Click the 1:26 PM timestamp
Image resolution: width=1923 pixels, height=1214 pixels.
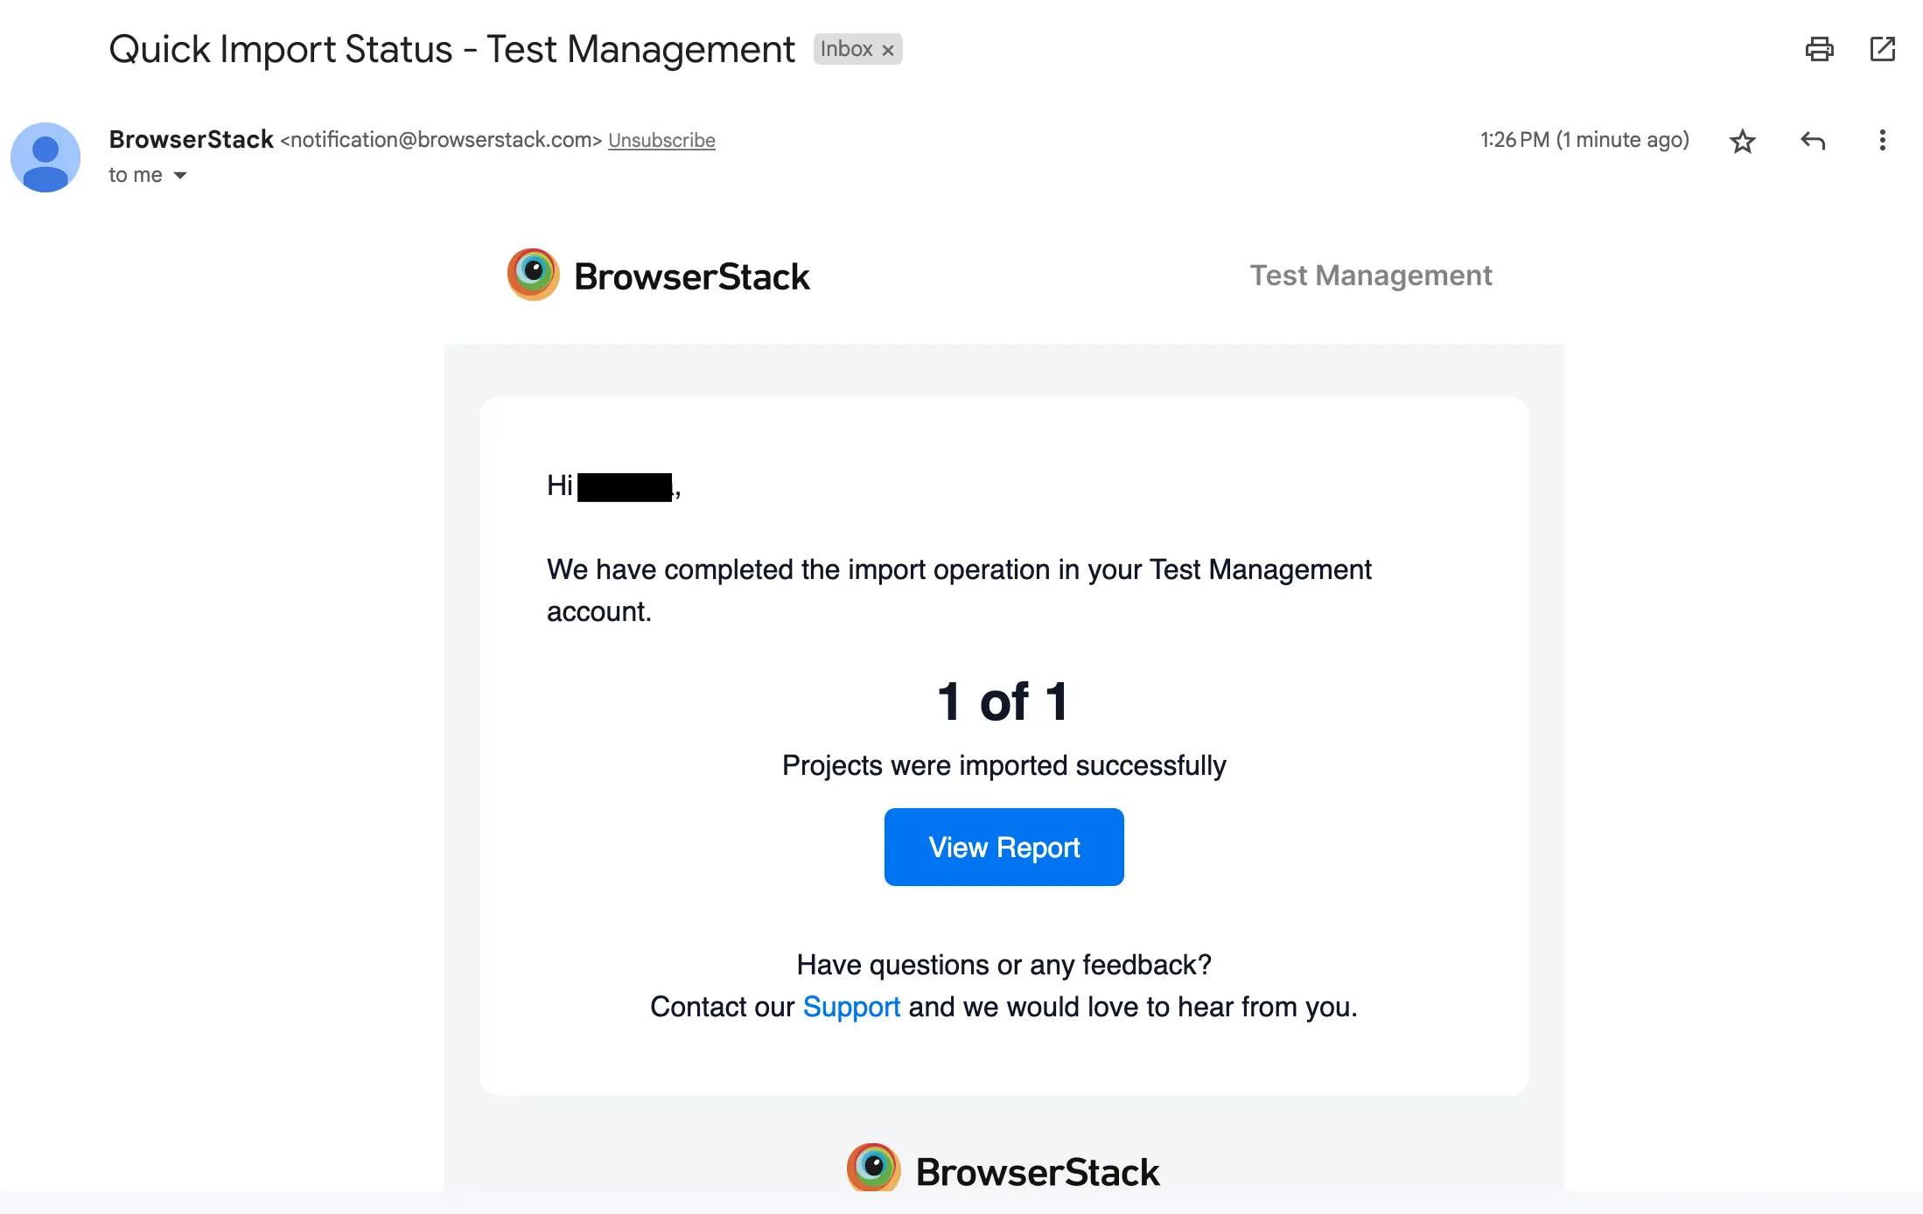tap(1584, 140)
